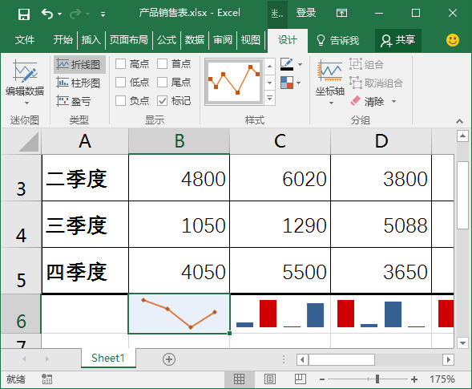472x389 pixels.
Task: Open the 文件 menu
Action: pos(25,40)
